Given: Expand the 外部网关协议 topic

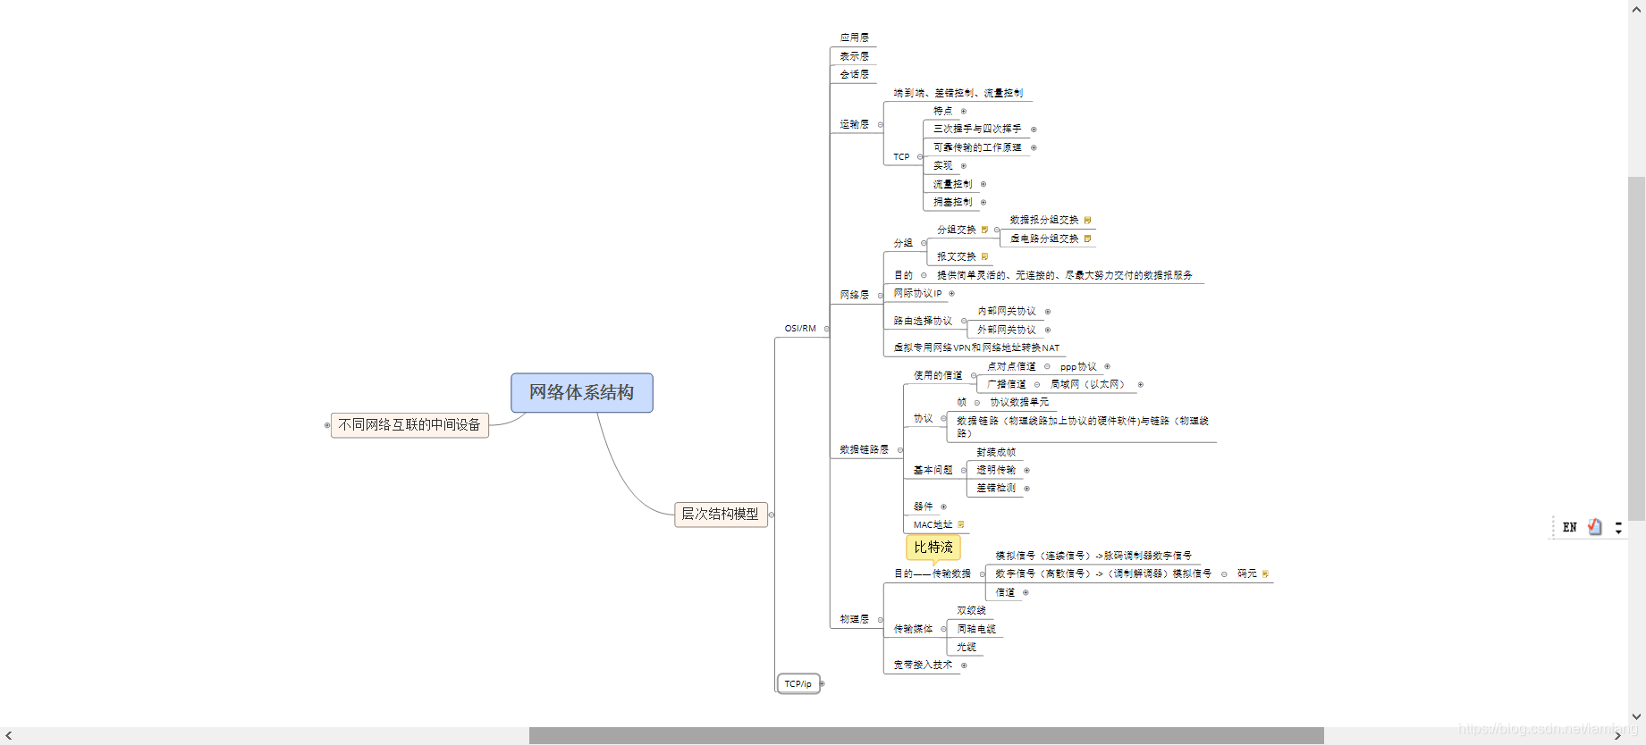Looking at the screenshot, I should (x=1047, y=330).
